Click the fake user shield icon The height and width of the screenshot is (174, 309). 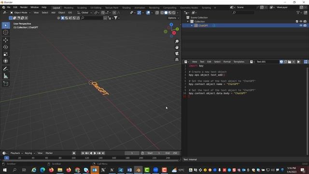pos(281,62)
